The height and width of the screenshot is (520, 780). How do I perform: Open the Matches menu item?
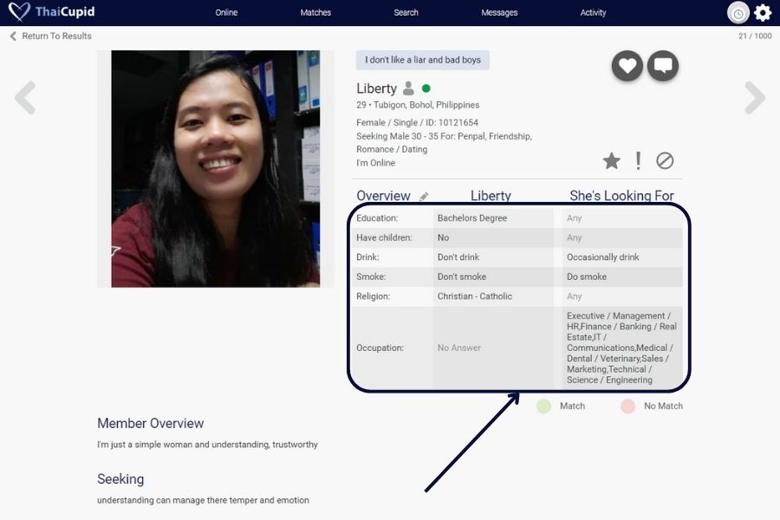click(x=315, y=13)
